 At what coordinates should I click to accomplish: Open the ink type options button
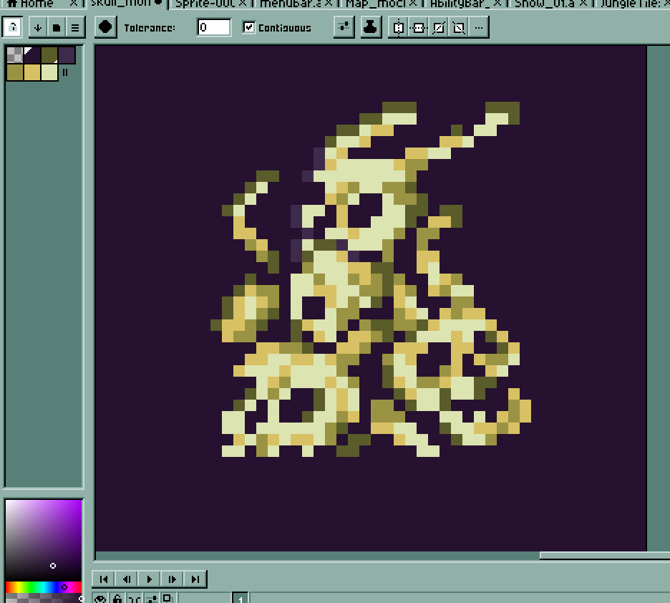coord(370,27)
